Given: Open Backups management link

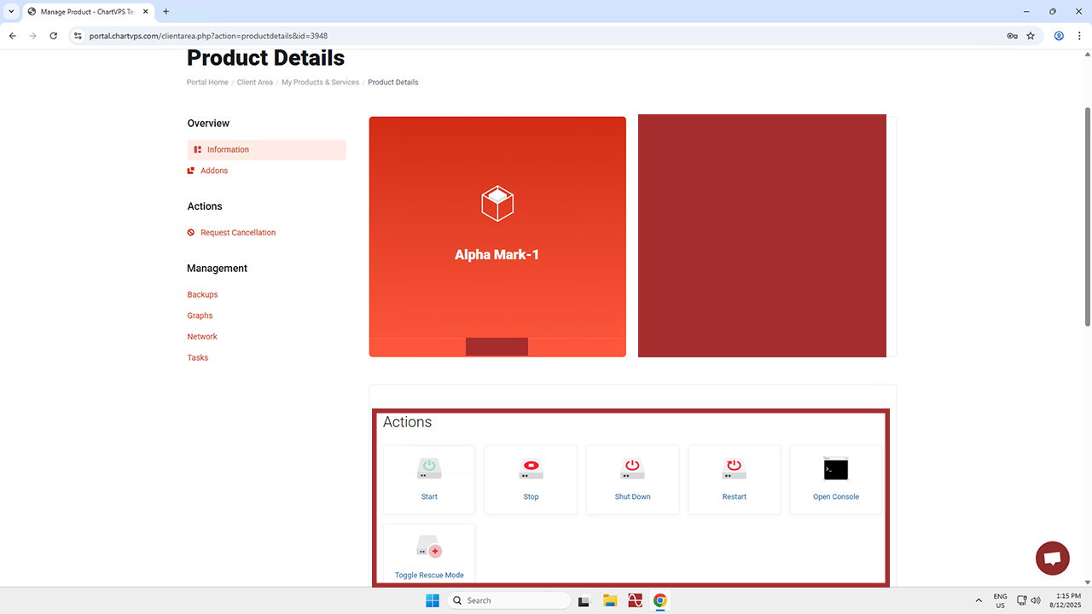Looking at the screenshot, I should click(x=202, y=294).
